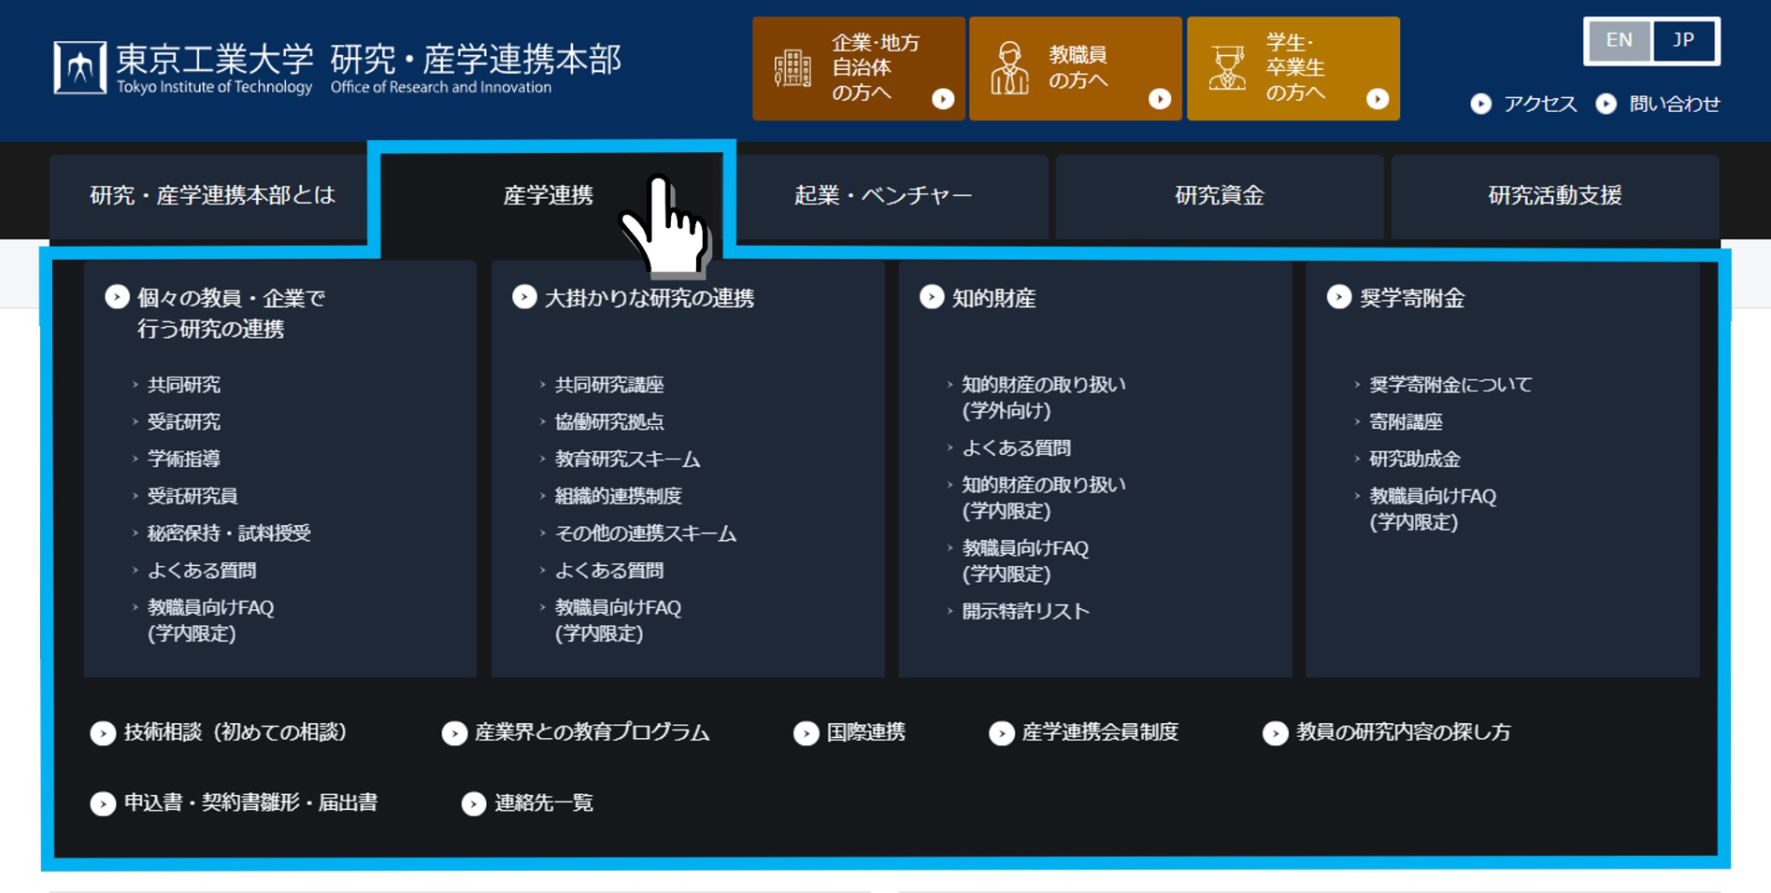This screenshot has height=893, width=1771.
Task: Open the 寄附講座 link
Action: click(x=1406, y=422)
